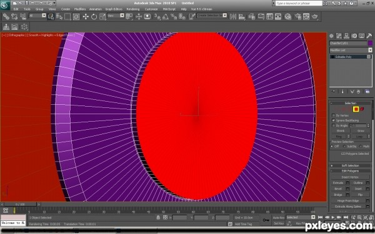Viewport: 375px width, 234px height.
Task: Click the Render Production teapot icon
Action: point(315,16)
